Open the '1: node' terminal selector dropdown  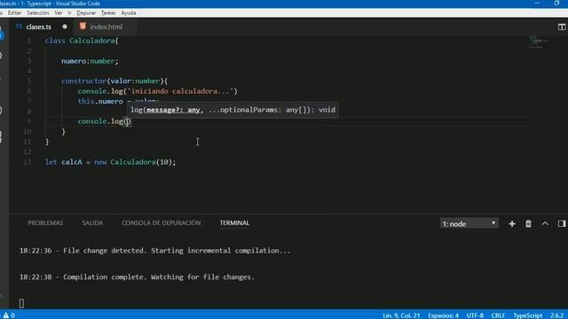click(x=469, y=223)
